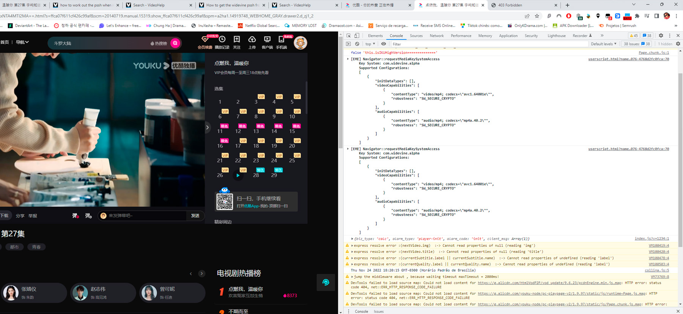Create a live expression with the eye icon
The width and height of the screenshot is (683, 314).
(384, 44)
